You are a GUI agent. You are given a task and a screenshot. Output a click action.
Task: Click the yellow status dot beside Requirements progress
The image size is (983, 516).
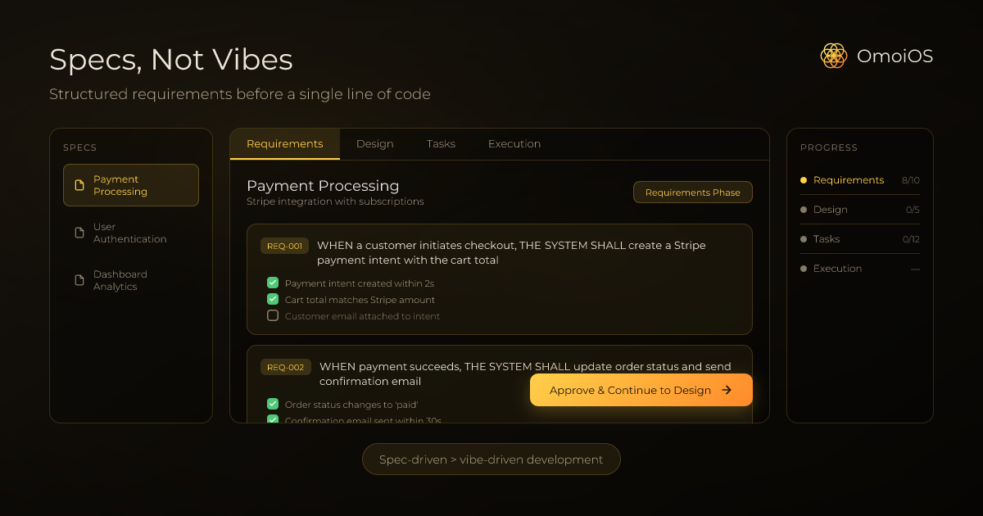tap(804, 180)
